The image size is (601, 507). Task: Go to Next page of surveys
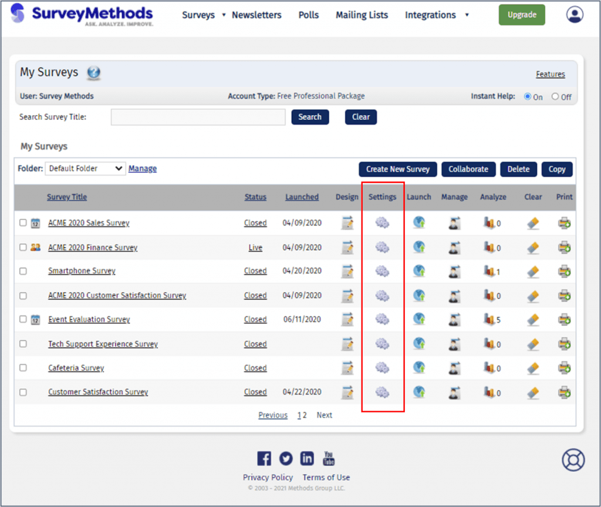[324, 415]
